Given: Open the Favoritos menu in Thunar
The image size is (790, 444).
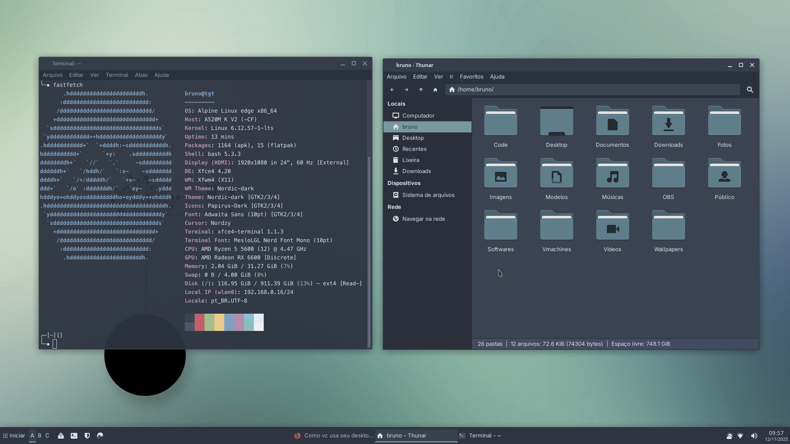Looking at the screenshot, I should point(471,77).
